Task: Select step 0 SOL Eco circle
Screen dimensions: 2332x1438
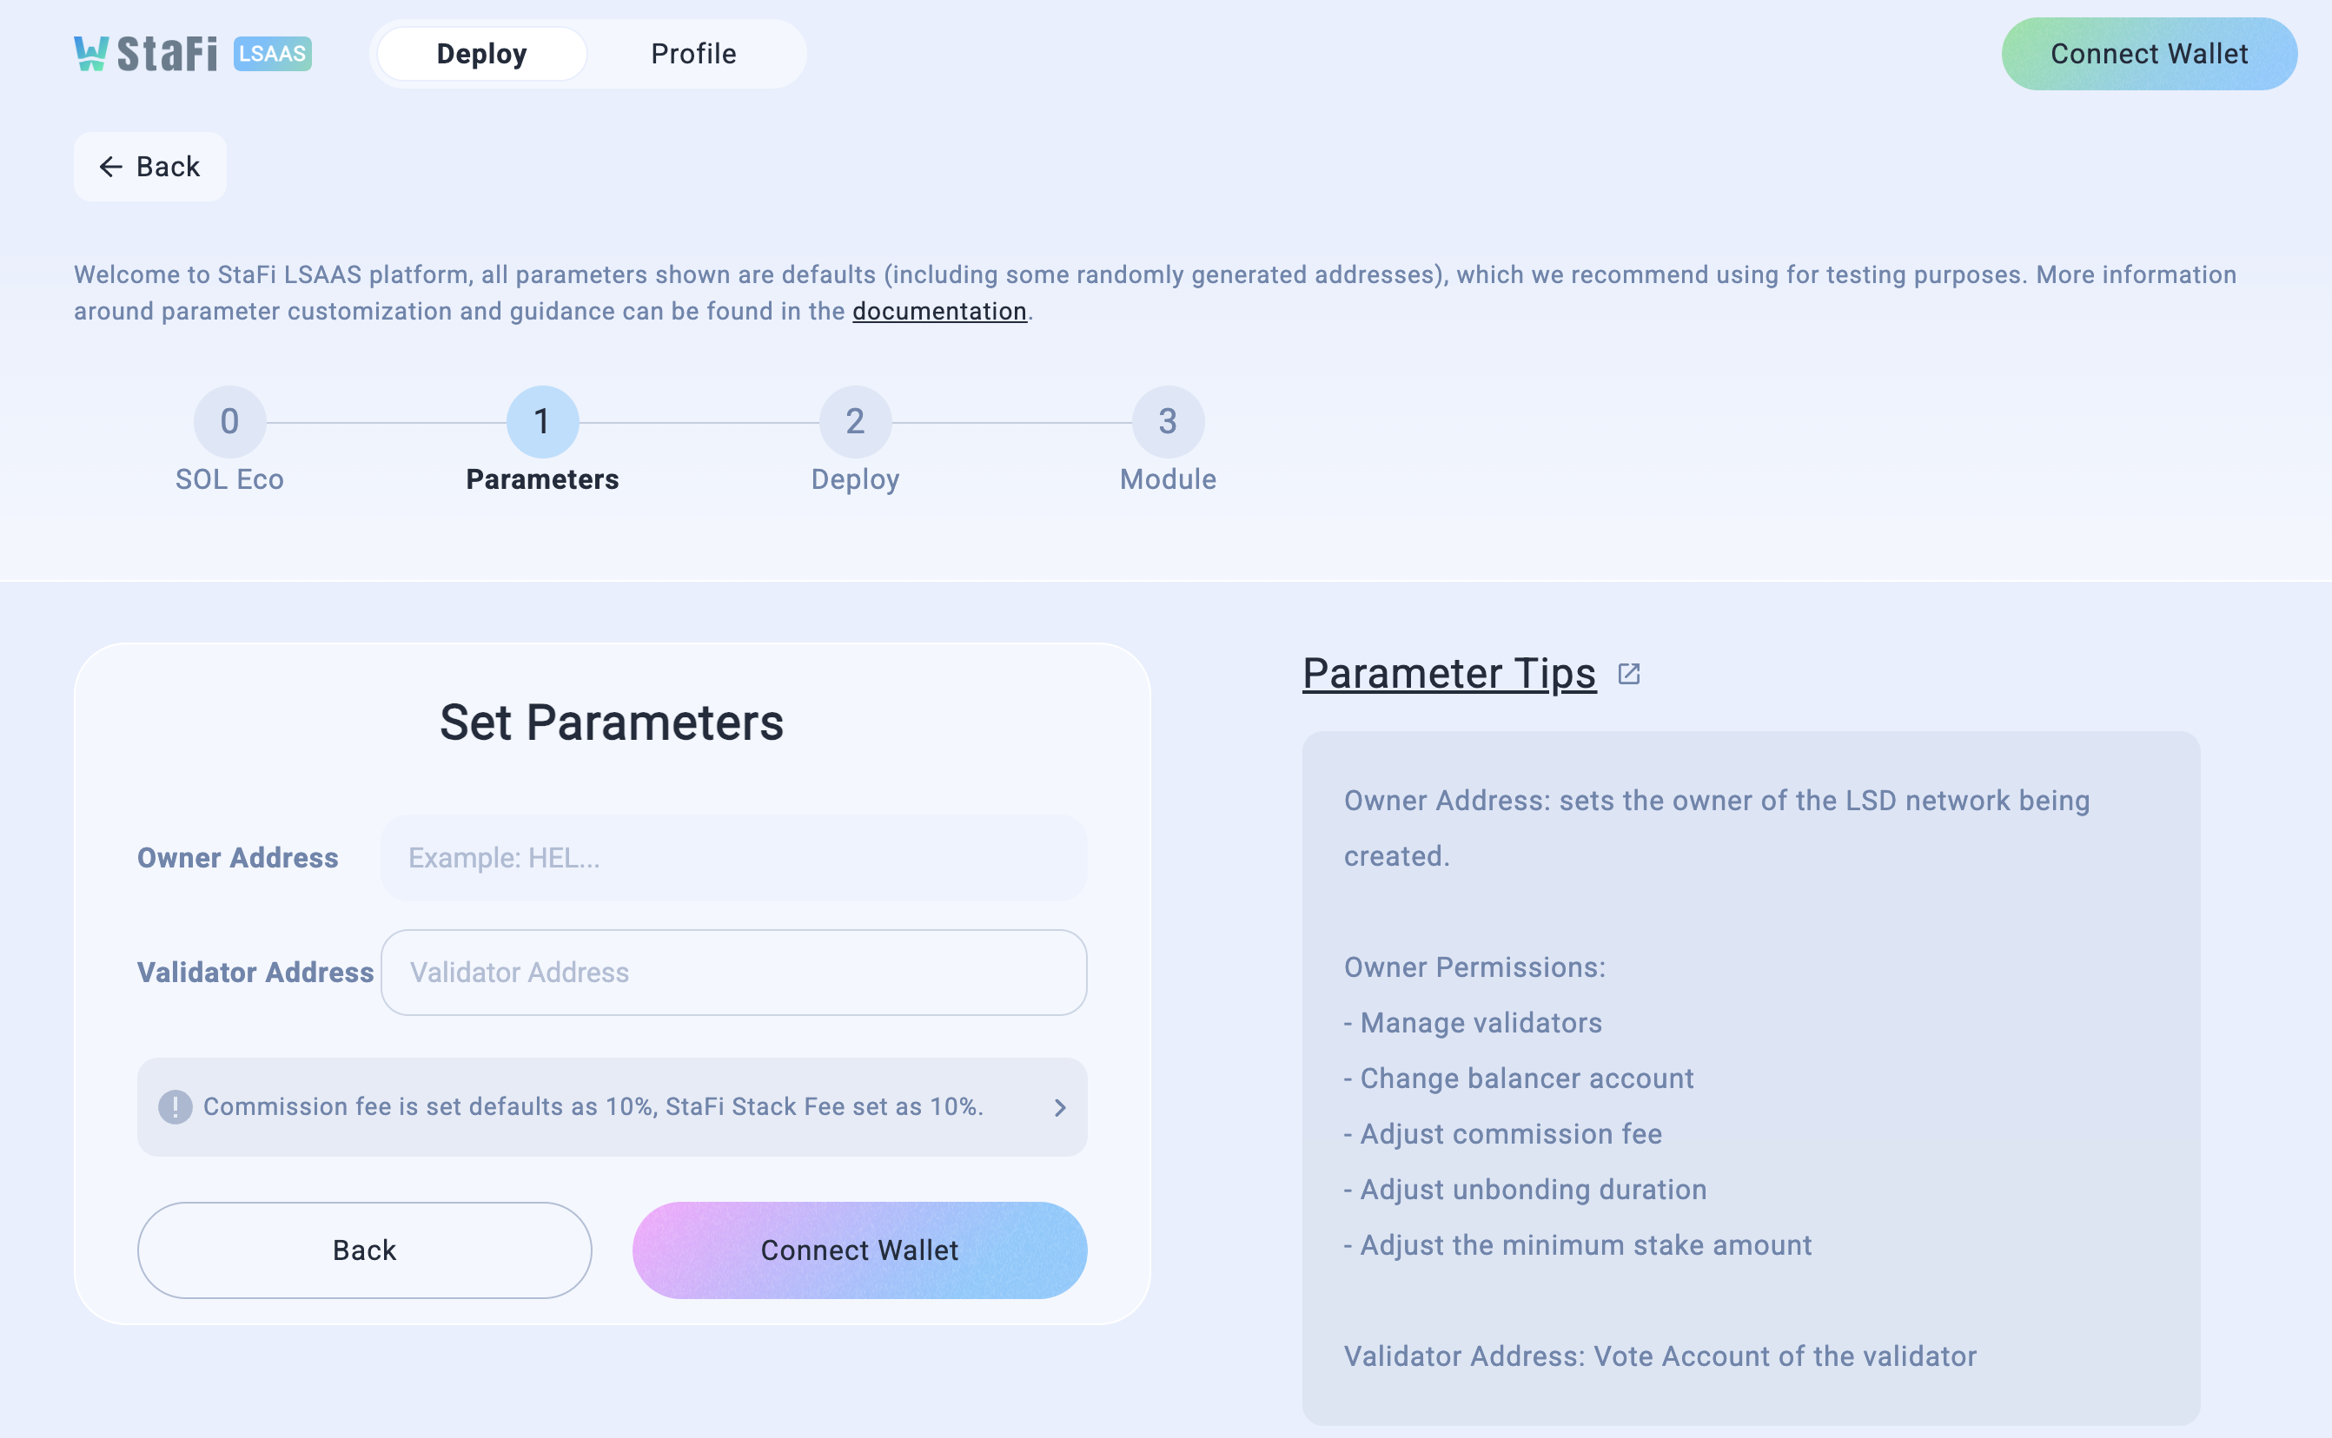Action: pyautogui.click(x=229, y=421)
